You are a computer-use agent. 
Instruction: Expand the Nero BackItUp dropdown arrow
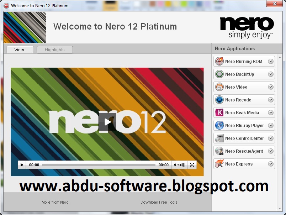click(x=271, y=74)
